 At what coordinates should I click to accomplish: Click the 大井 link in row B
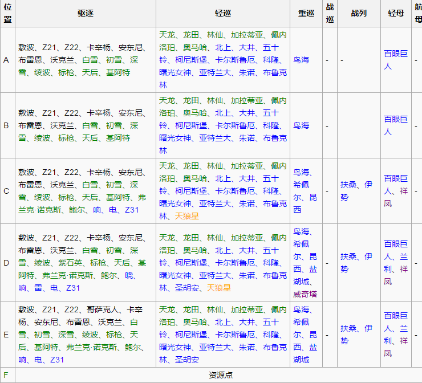(x=247, y=113)
